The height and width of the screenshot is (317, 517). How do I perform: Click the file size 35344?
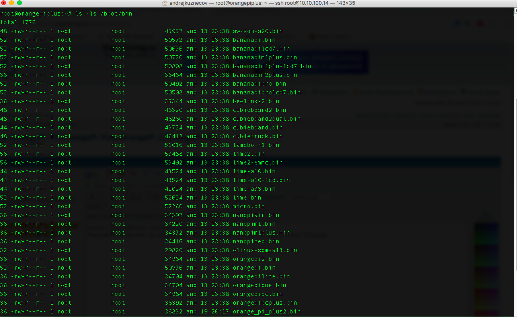[x=174, y=101]
